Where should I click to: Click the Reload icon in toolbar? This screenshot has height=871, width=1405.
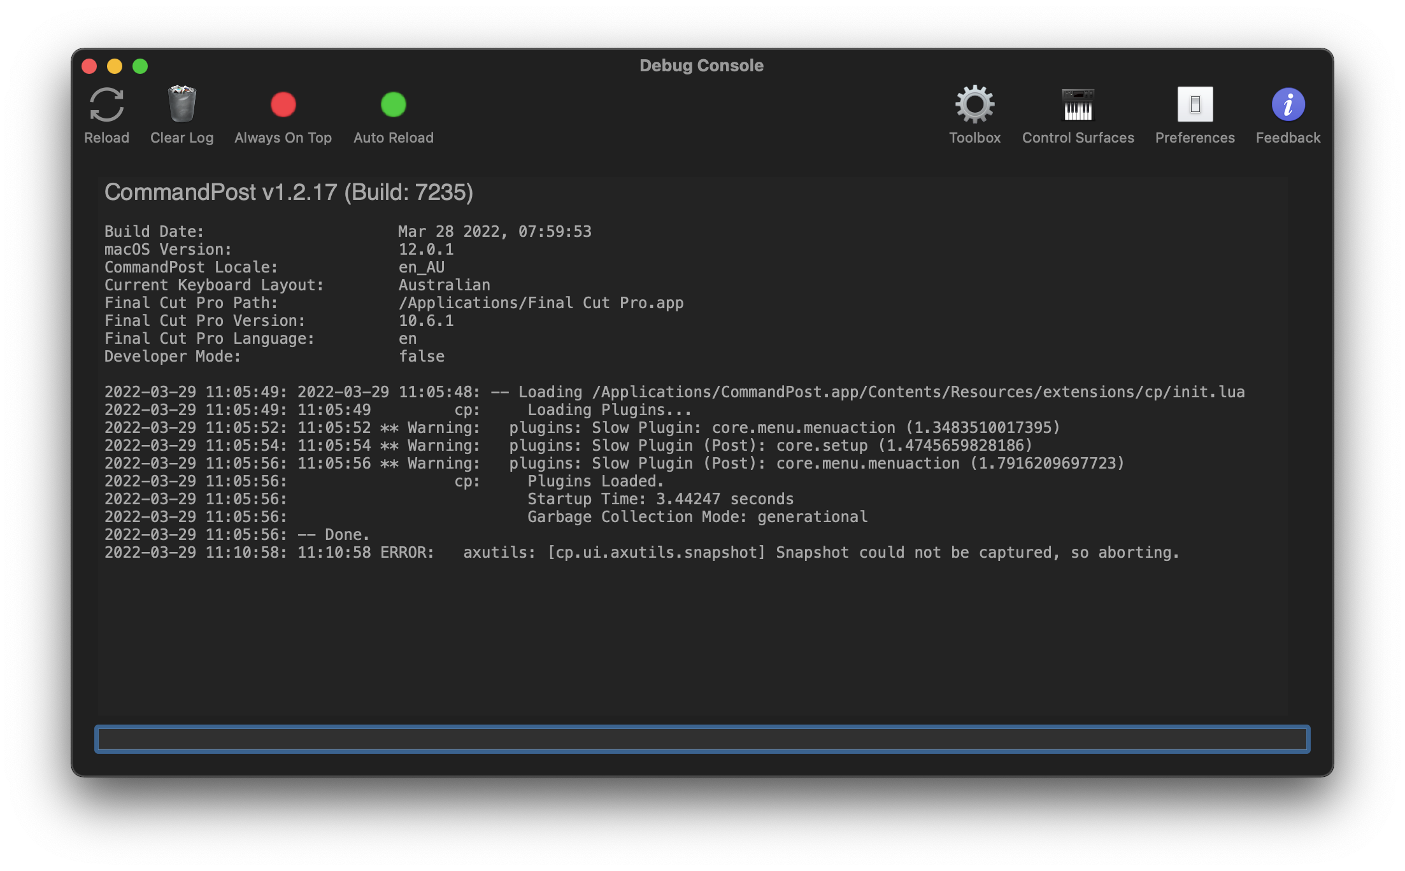[x=106, y=104]
